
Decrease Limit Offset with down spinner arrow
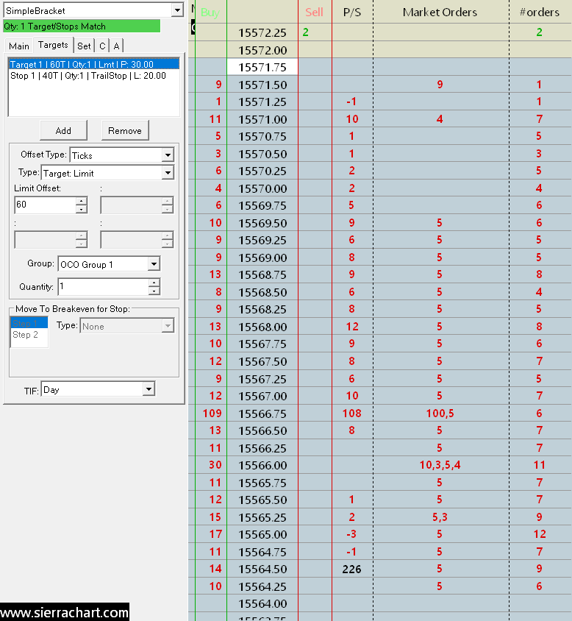click(x=81, y=209)
